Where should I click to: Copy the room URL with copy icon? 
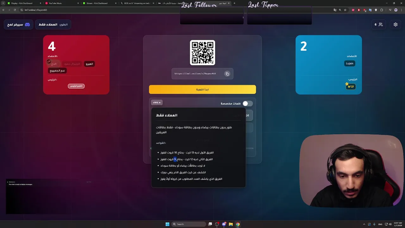point(227,74)
